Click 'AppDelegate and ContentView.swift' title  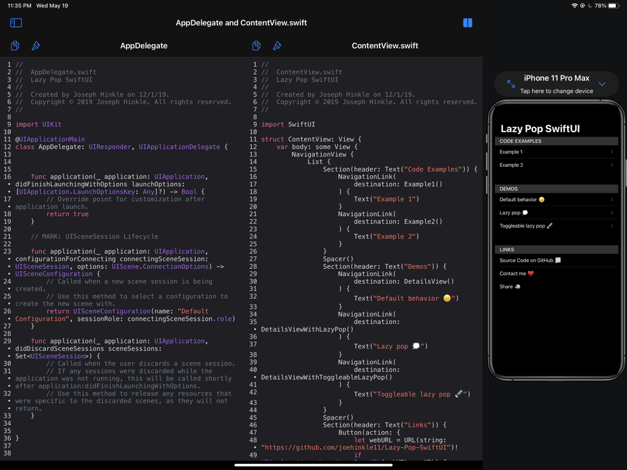point(241,23)
